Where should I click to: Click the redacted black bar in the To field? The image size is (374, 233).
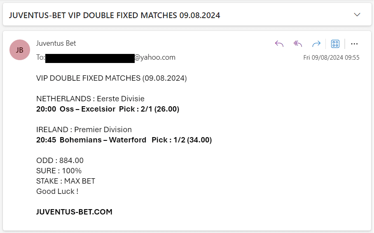pos(90,58)
